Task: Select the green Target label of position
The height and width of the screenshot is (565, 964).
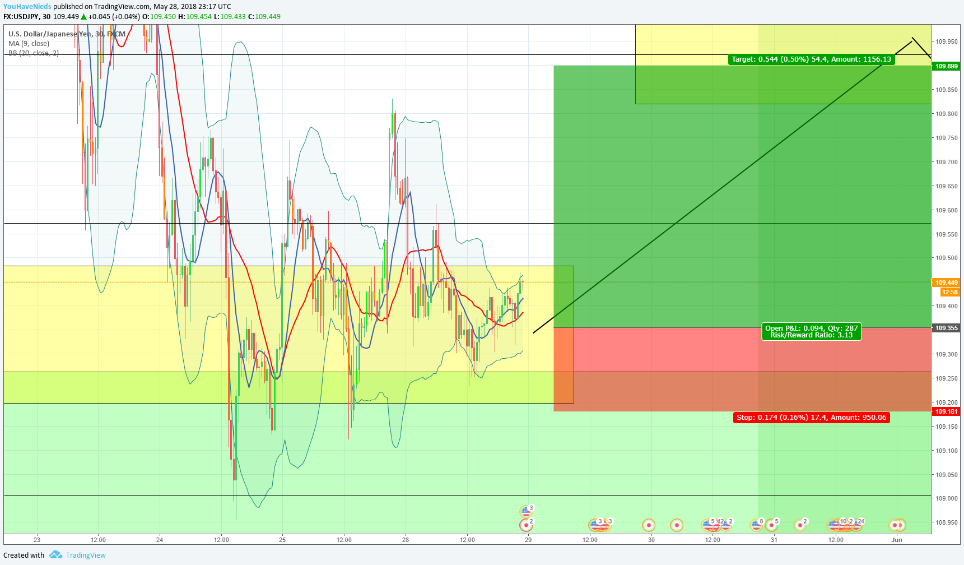Action: click(x=811, y=59)
